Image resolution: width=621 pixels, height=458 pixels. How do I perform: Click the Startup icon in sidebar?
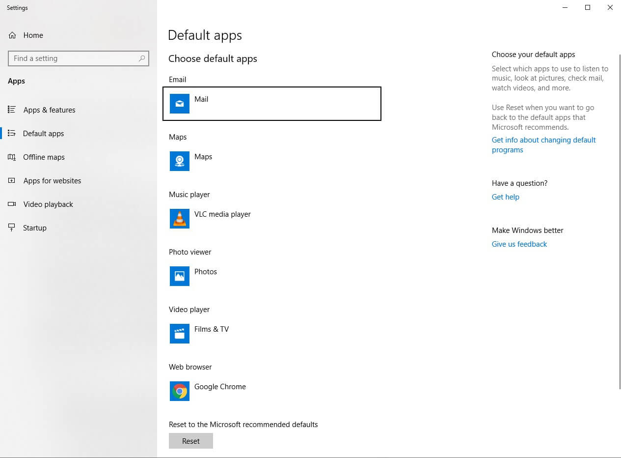pos(12,228)
